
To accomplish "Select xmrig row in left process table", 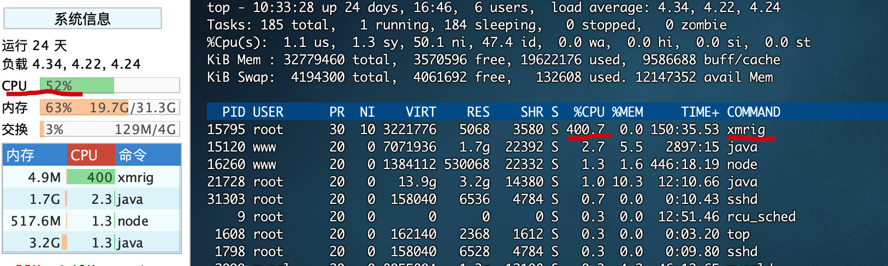I will tap(91, 177).
